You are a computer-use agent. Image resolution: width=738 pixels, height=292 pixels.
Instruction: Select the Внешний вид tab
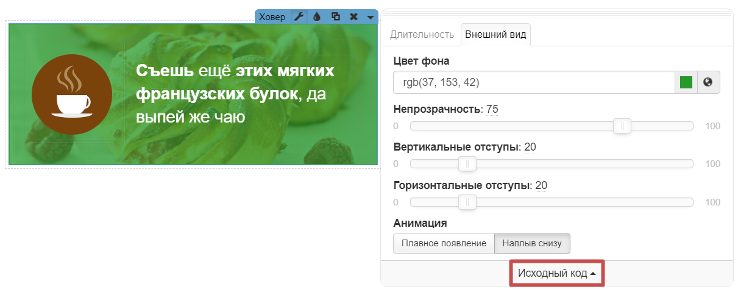point(496,34)
